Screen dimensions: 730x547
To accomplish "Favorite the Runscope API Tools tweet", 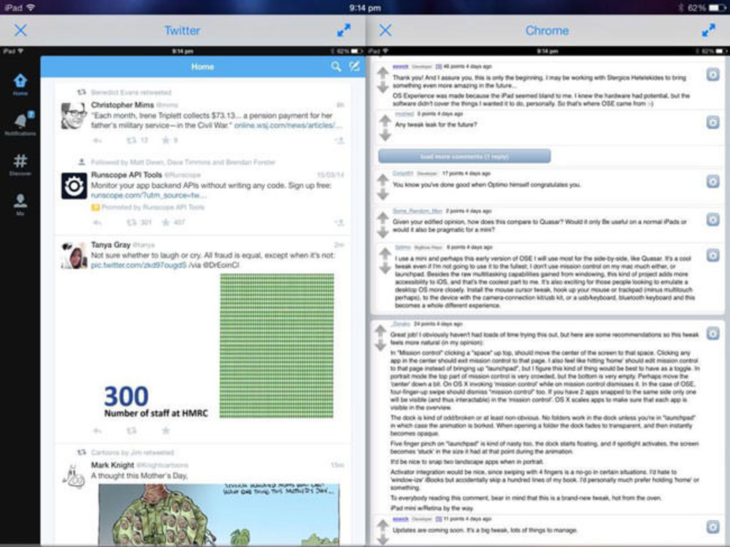I will (x=166, y=222).
